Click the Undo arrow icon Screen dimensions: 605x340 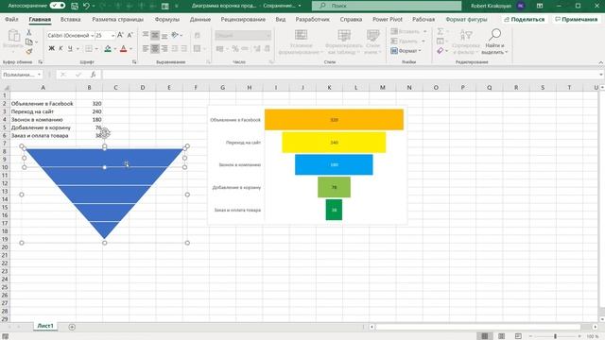pyautogui.click(x=86, y=6)
